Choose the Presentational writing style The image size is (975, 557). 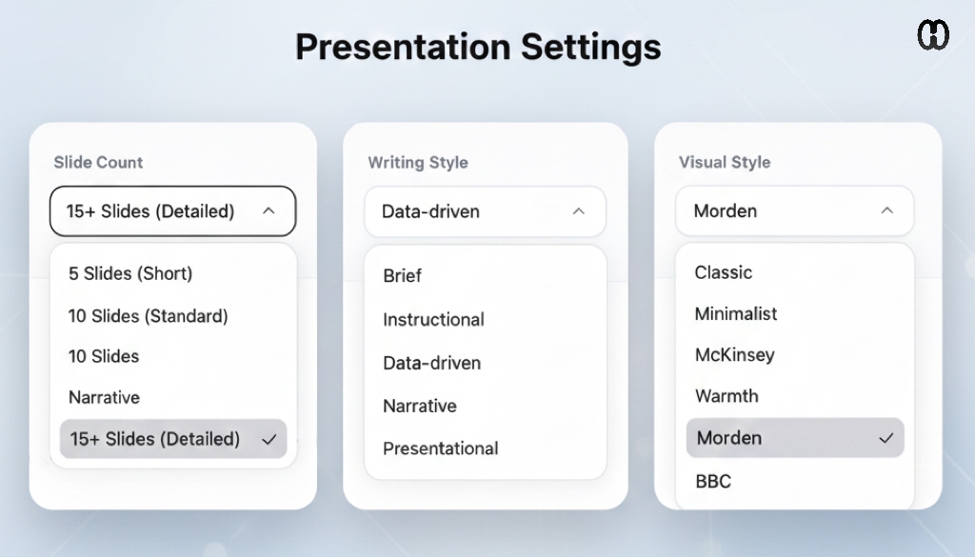tap(440, 448)
